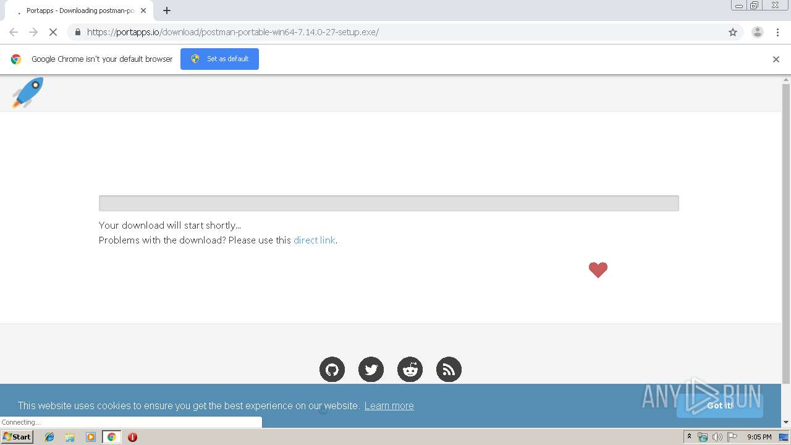Screen dimensions: 791x445
Task: Open the GitHub social icon
Action: click(332, 370)
